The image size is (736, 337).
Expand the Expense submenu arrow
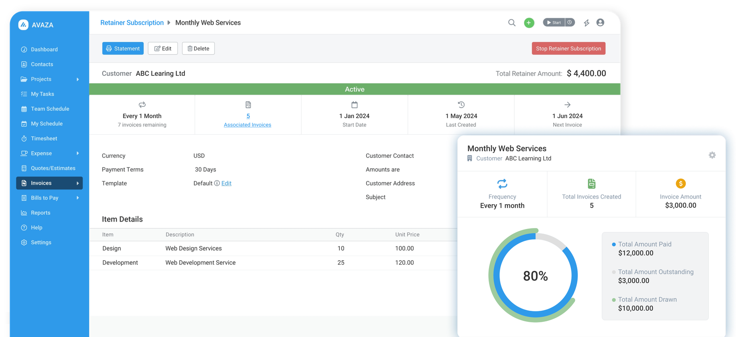pos(78,154)
